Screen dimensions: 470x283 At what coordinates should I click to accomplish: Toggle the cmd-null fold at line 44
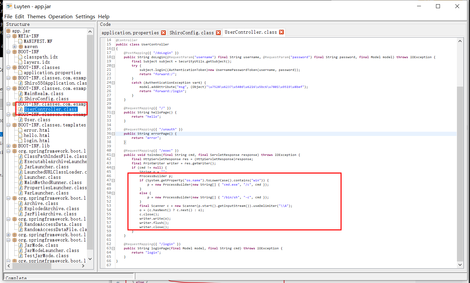click(x=113, y=168)
